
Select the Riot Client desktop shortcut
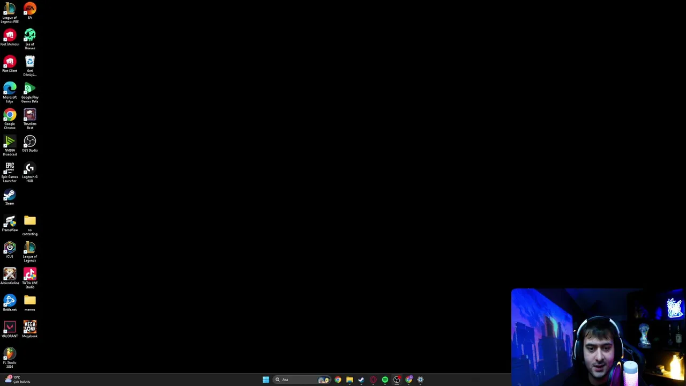(x=10, y=64)
